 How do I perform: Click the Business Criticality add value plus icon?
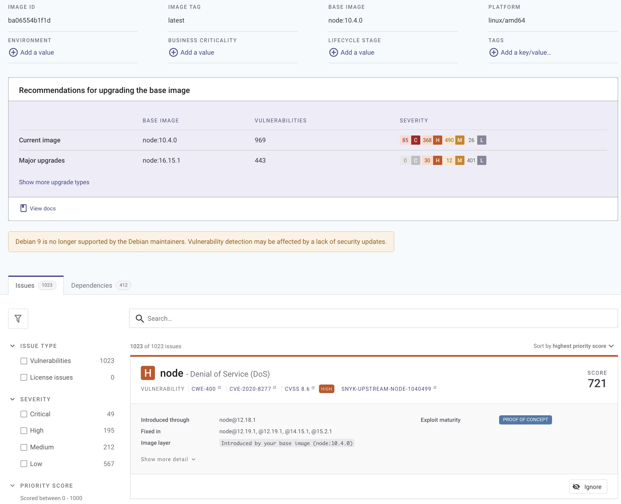(x=173, y=52)
